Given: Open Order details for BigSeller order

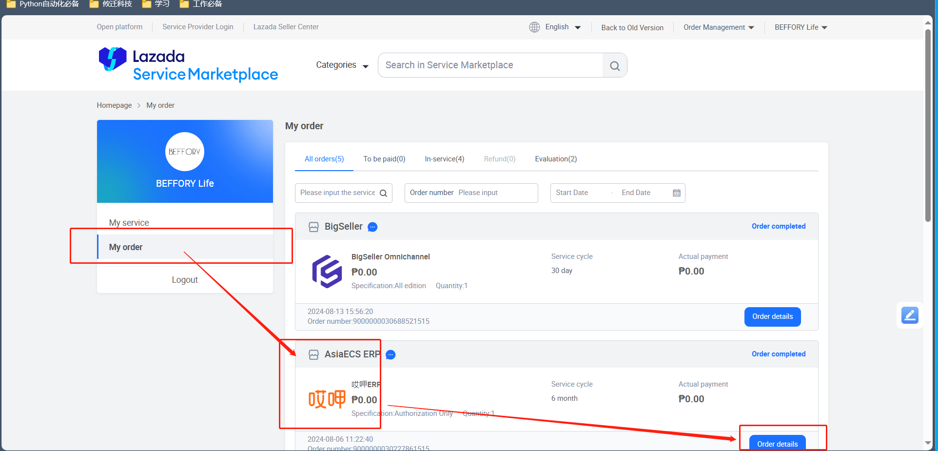Looking at the screenshot, I should point(772,317).
